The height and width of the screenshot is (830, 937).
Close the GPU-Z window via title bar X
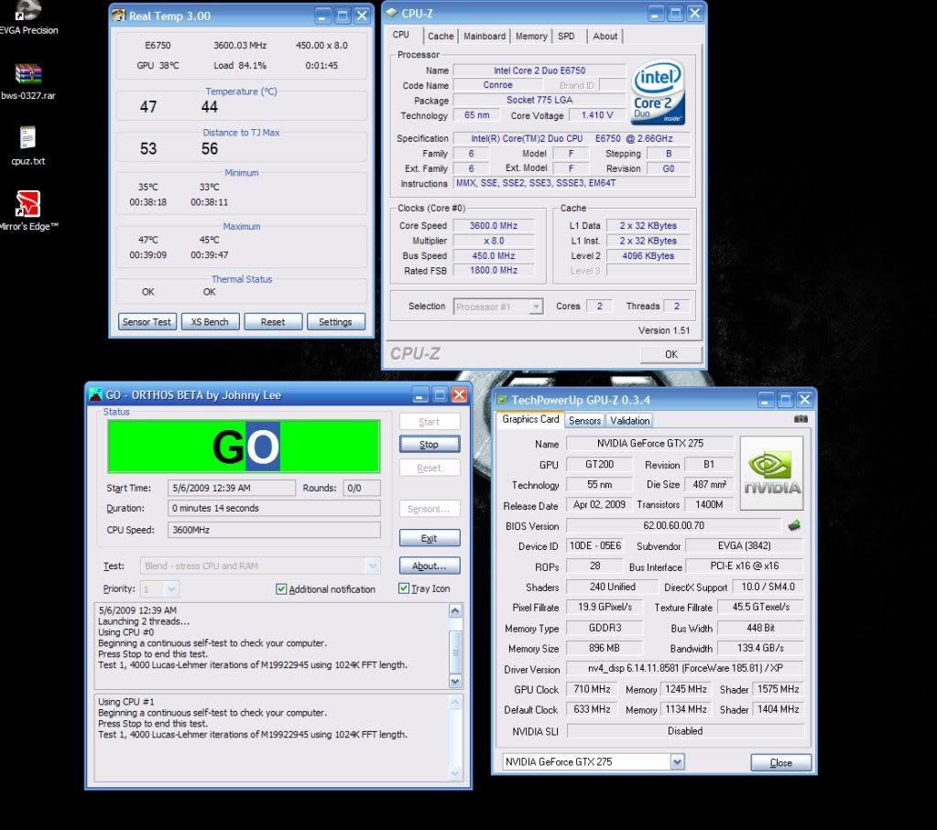[x=804, y=400]
